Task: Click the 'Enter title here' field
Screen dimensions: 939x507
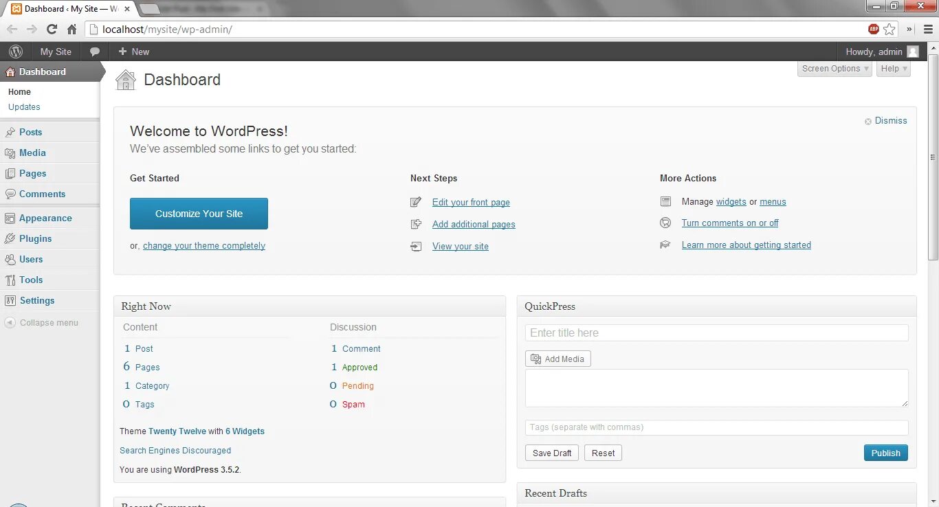Action: coord(716,333)
